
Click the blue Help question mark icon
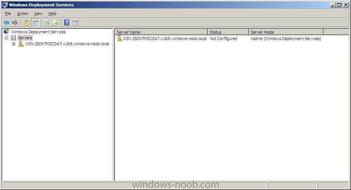click(x=67, y=22)
